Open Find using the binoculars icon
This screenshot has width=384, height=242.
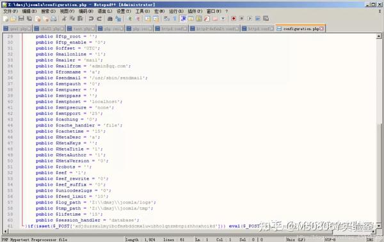[x=110, y=19]
